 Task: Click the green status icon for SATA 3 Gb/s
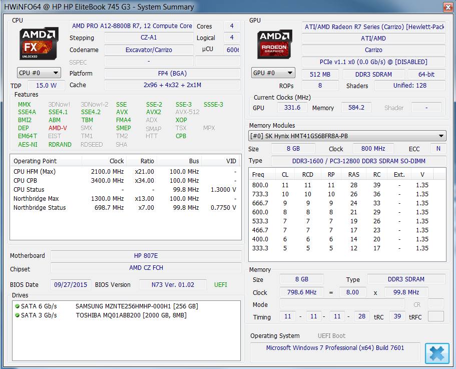17,315
